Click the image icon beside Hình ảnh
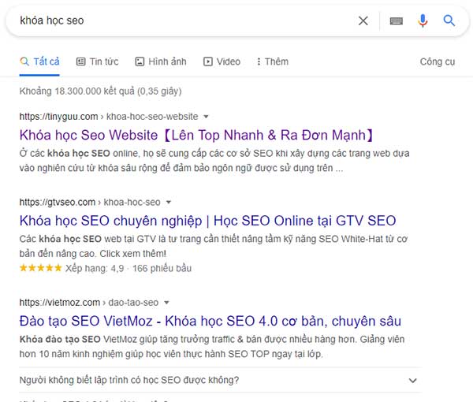This screenshot has width=473, height=402. [x=140, y=61]
